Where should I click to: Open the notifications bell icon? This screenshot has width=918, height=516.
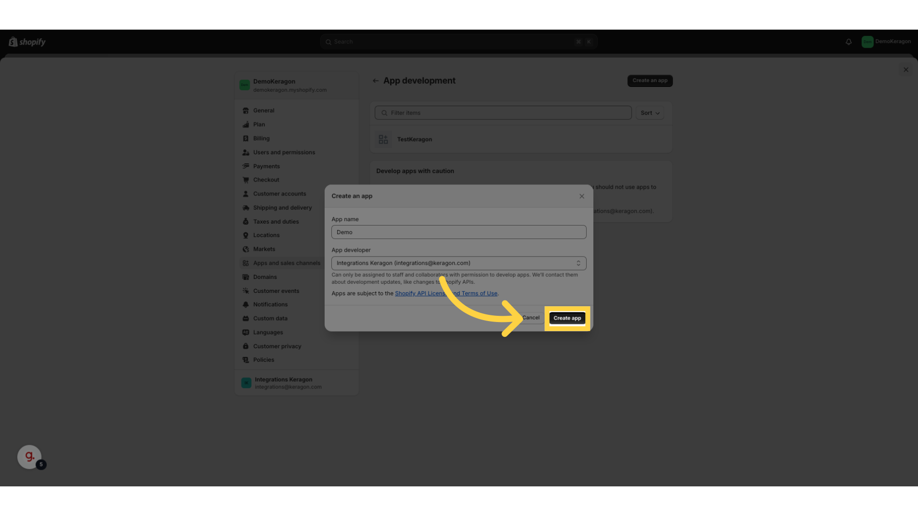click(849, 42)
